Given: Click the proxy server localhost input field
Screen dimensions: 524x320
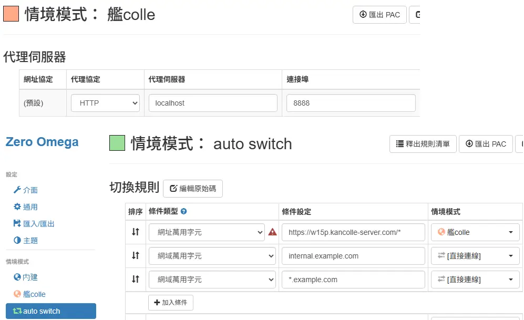Looking at the screenshot, I should pyautogui.click(x=213, y=103).
